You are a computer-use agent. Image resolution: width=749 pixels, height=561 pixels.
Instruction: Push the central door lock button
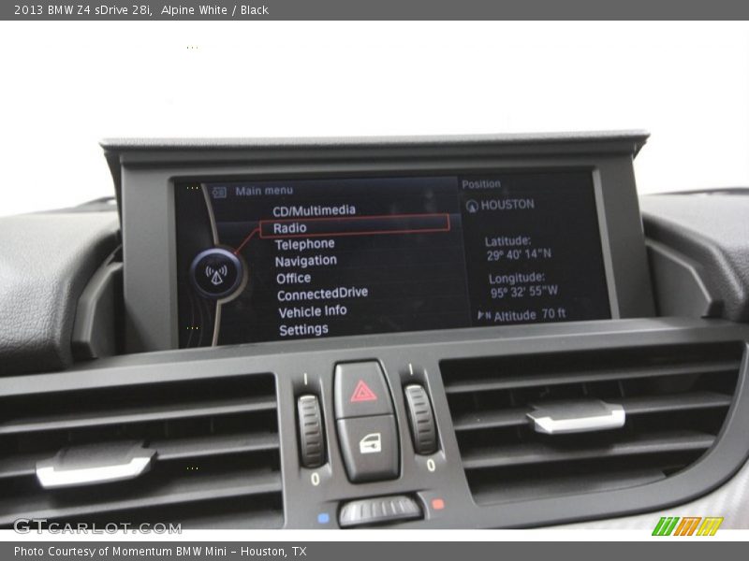point(369,448)
